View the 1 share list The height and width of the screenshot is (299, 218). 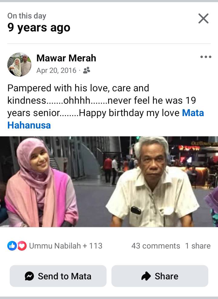pyautogui.click(x=198, y=246)
